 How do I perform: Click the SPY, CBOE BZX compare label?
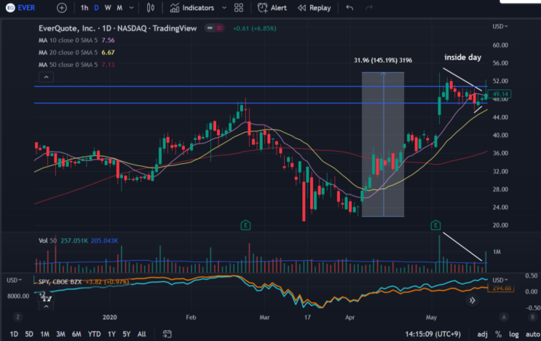pos(60,282)
